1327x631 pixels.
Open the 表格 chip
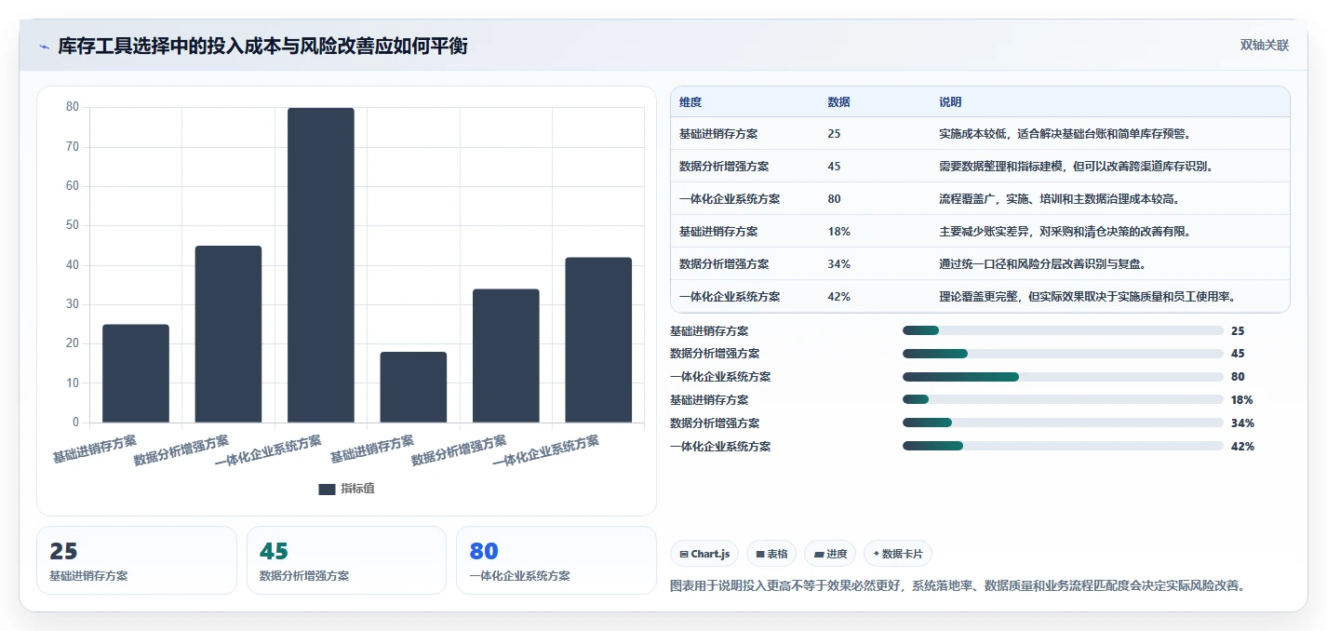point(771,554)
